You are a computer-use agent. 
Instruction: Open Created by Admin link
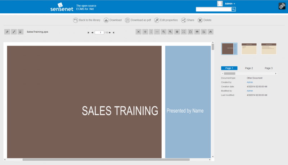click(x=250, y=82)
